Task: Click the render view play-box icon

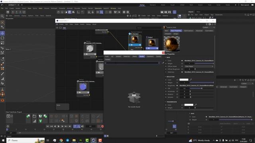Action: coord(8,116)
